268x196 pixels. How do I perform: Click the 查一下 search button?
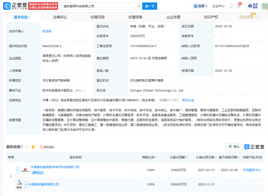tap(150, 6)
